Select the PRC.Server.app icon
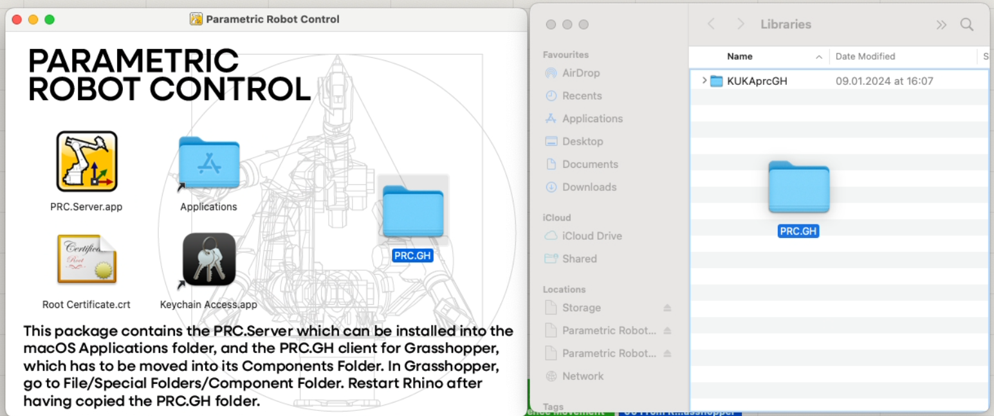Viewport: 994px width, 416px height. pyautogui.click(x=87, y=161)
